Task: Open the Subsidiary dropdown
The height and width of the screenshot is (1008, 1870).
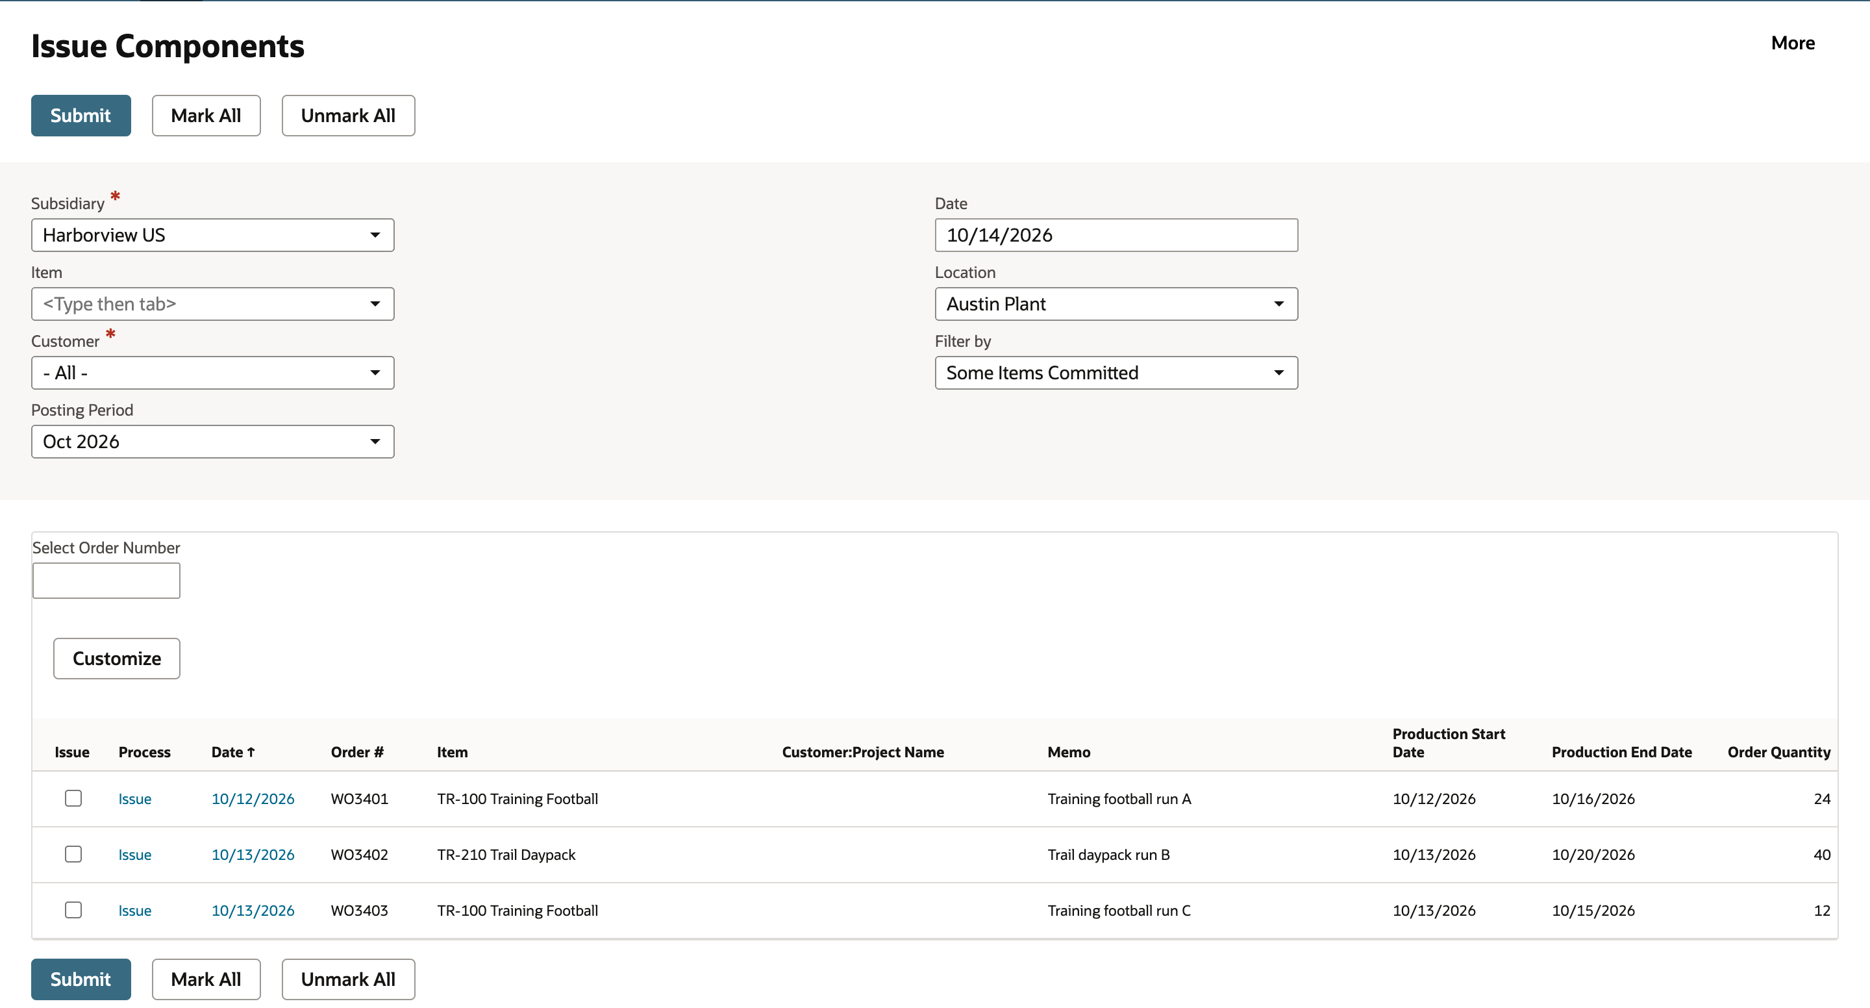Action: (213, 235)
